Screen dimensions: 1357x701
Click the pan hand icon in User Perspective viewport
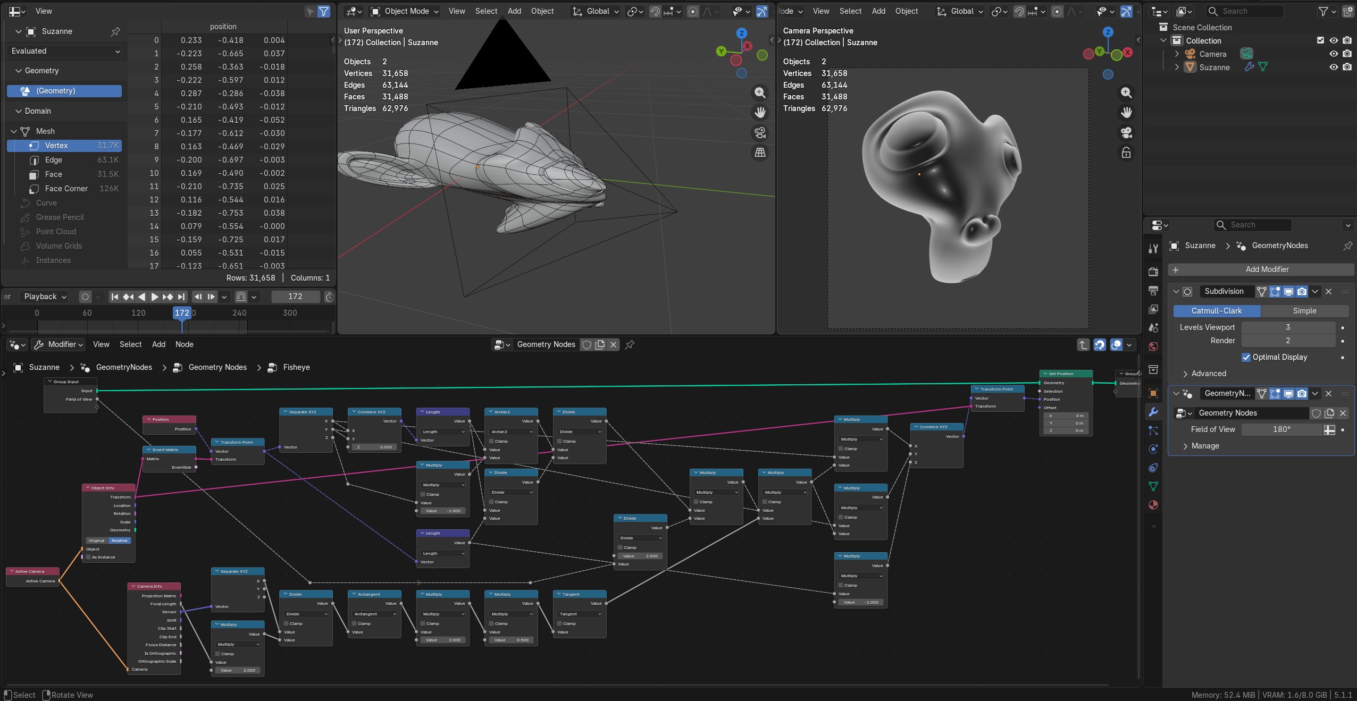[760, 113]
